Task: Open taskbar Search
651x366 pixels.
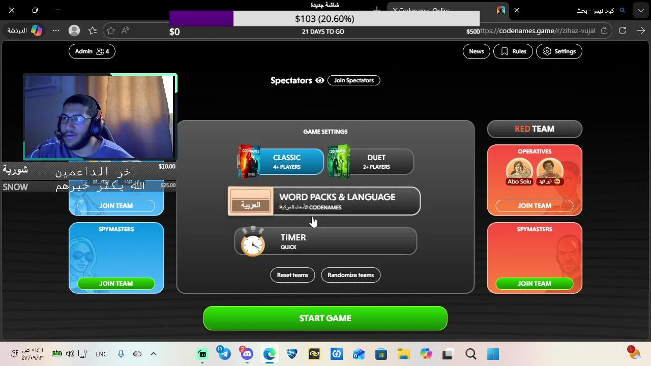Action: pyautogui.click(x=471, y=354)
